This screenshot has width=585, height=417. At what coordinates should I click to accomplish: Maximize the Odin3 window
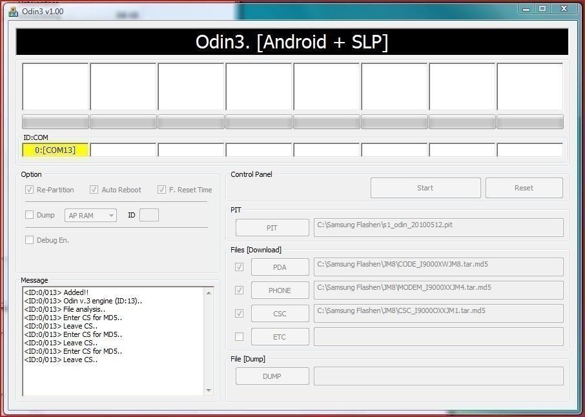coord(542,9)
